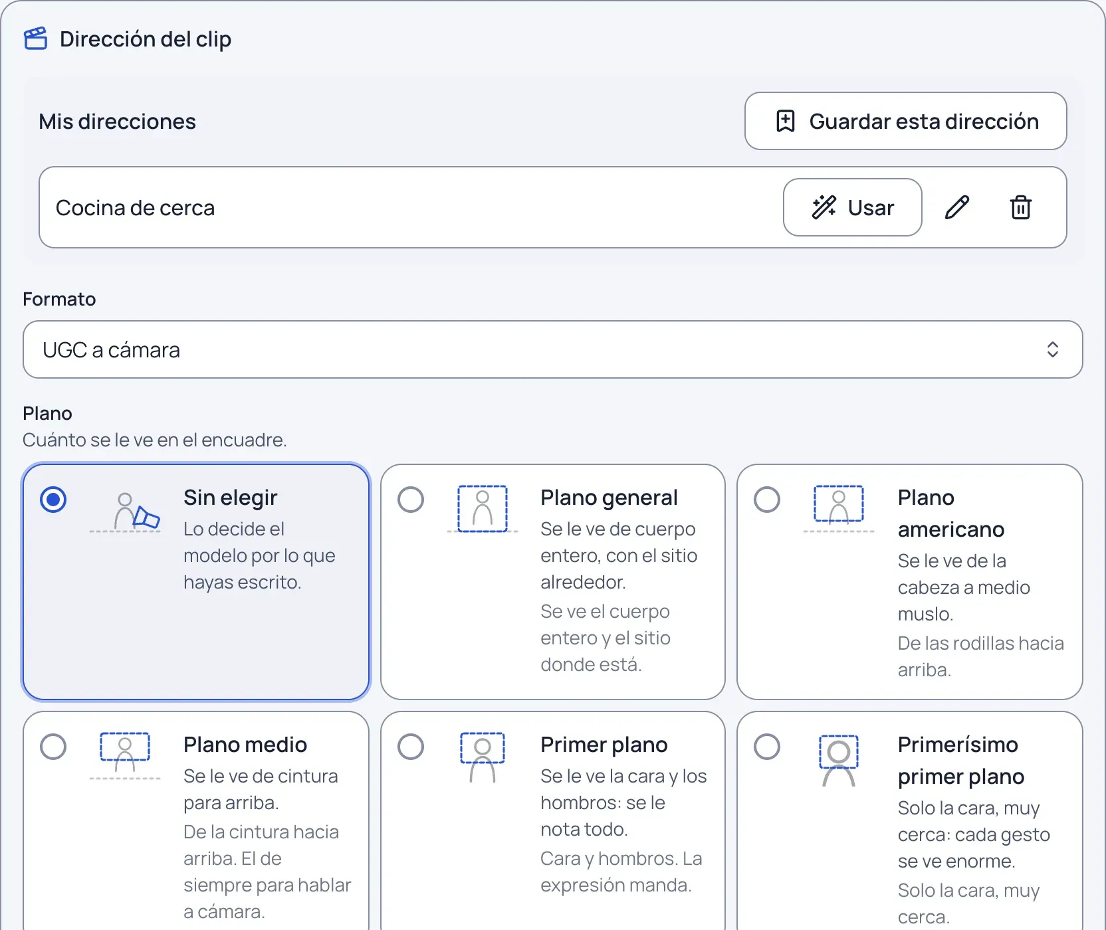Select the Plano americano radio button
Screen dimensions: 1106x930
pos(767,500)
